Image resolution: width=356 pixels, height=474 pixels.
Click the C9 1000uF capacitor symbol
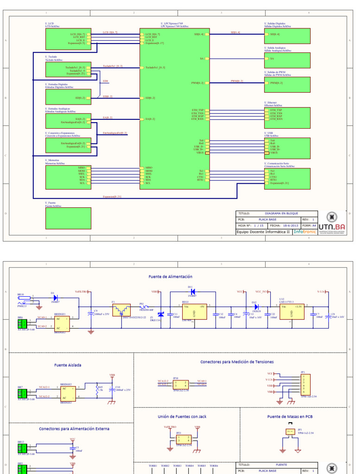pos(91,314)
